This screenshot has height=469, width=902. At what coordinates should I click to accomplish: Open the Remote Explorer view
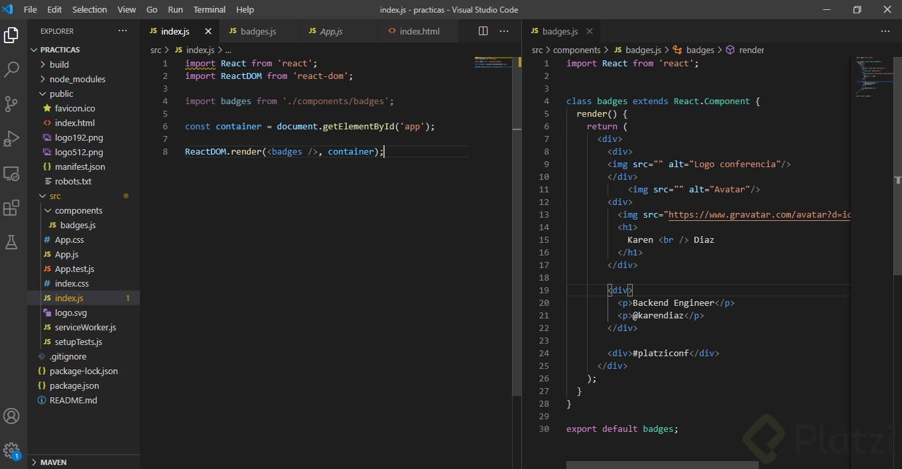(11, 173)
